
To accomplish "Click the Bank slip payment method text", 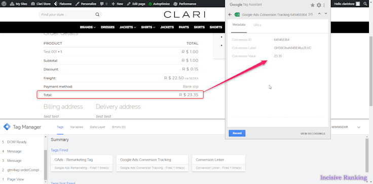I will 191,87.
